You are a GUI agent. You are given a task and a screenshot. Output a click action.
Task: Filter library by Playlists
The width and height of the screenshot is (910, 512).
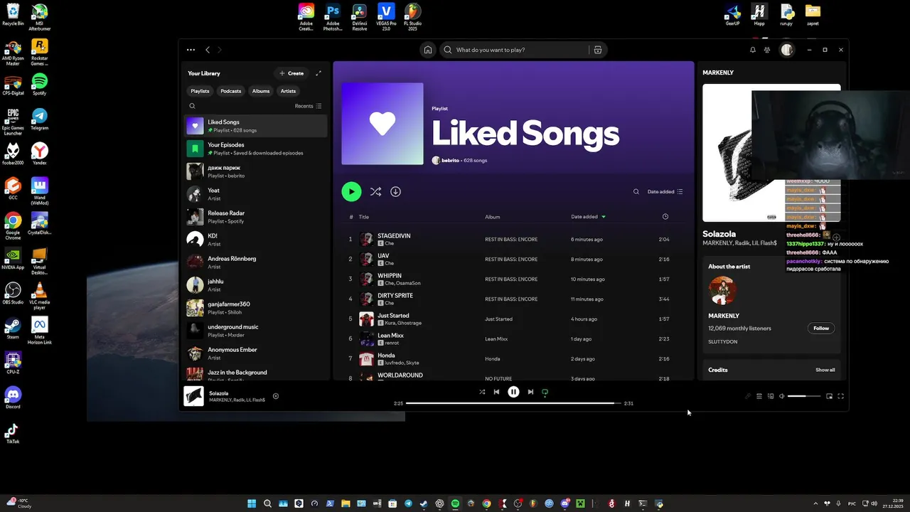[x=200, y=91]
